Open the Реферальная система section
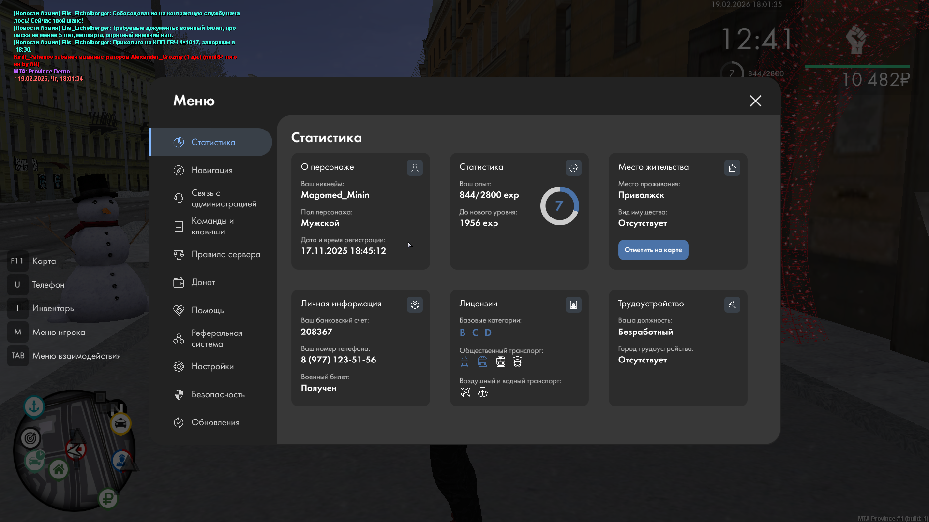Screen dimensions: 929x522 [216, 338]
